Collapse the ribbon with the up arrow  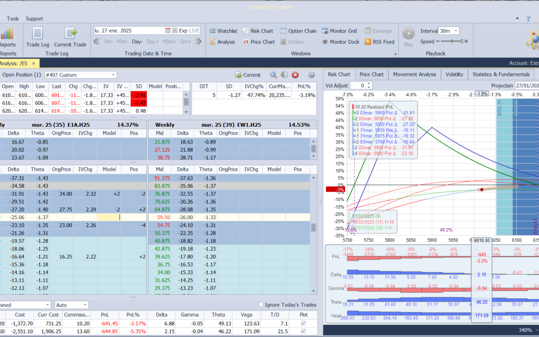tap(518, 18)
